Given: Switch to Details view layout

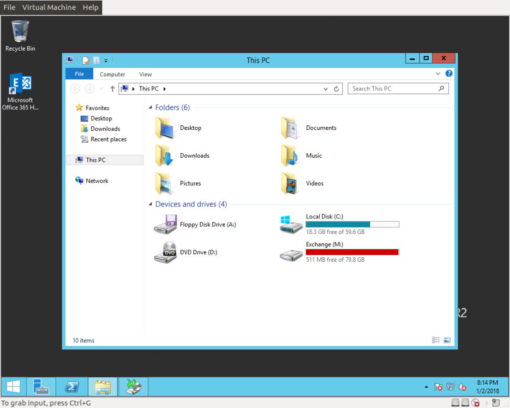Looking at the screenshot, I should click(436, 340).
